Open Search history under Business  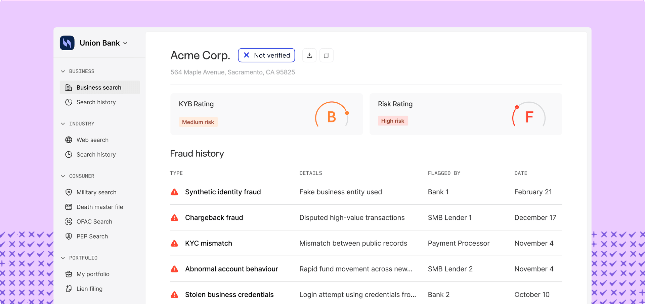click(96, 102)
